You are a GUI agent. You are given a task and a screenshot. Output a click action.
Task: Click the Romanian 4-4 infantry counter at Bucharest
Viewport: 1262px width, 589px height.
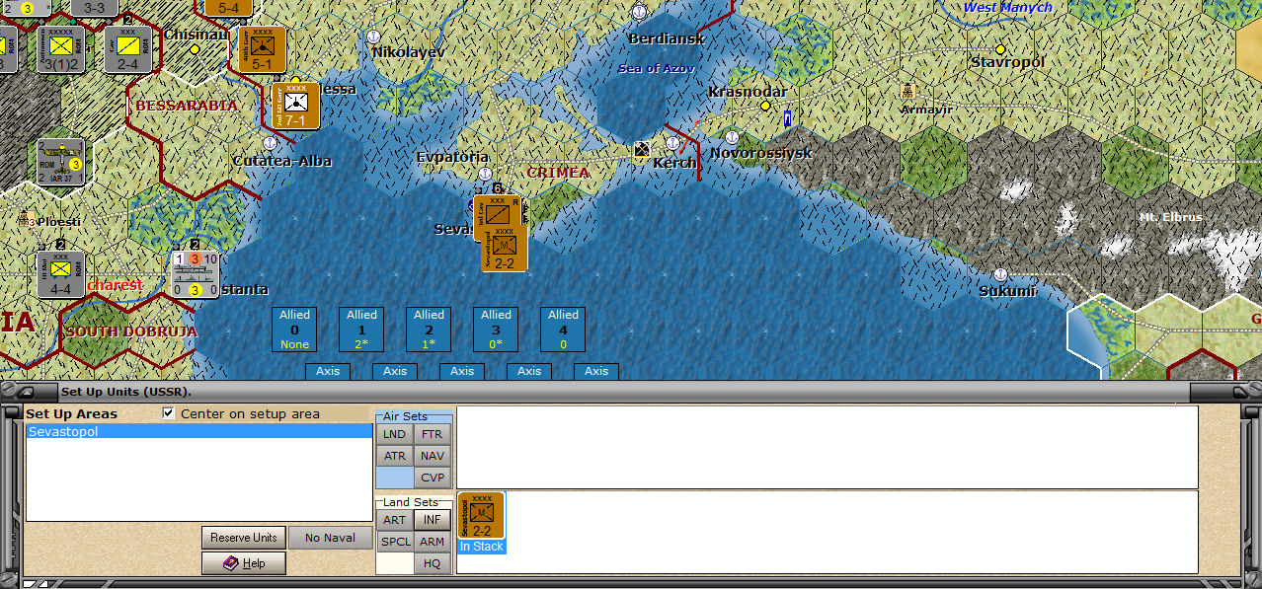coord(60,273)
